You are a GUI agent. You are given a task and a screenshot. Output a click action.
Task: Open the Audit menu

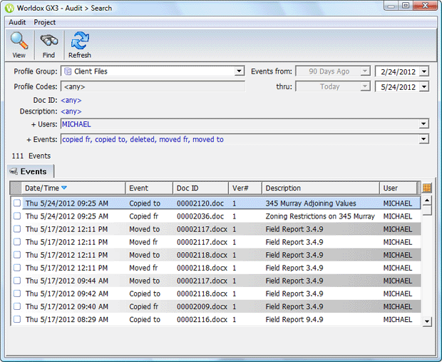(x=17, y=22)
